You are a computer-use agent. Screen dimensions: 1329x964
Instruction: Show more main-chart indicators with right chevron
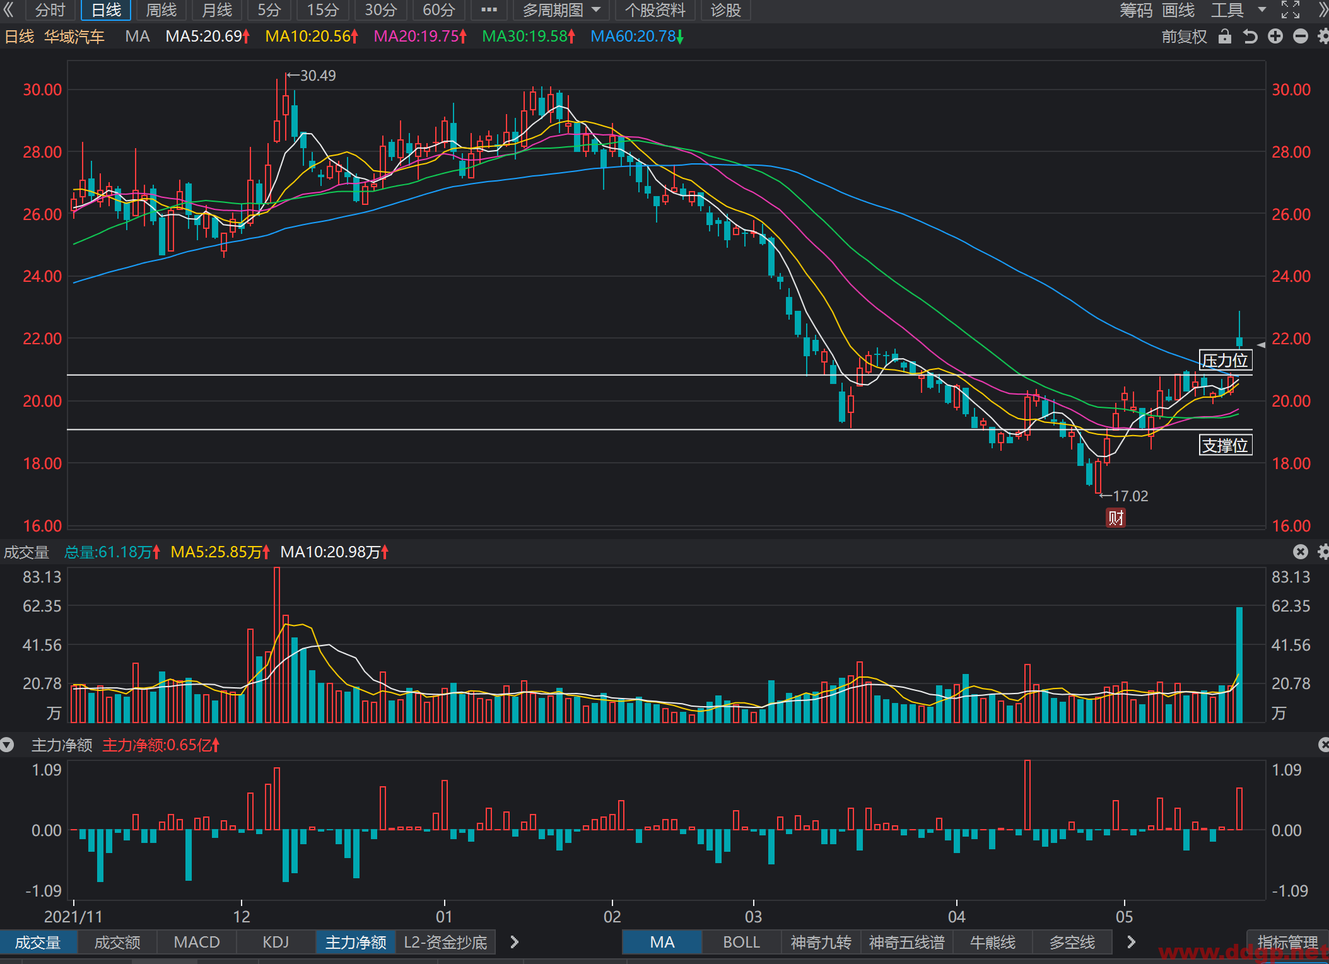pyautogui.click(x=1131, y=942)
